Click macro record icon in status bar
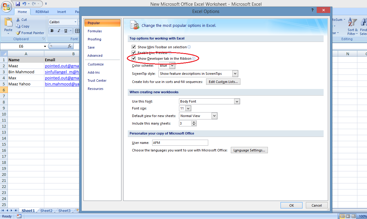367x219 pixels. point(19,216)
